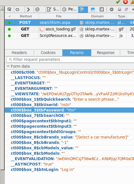Sort requests by Domain column

[97, 16]
